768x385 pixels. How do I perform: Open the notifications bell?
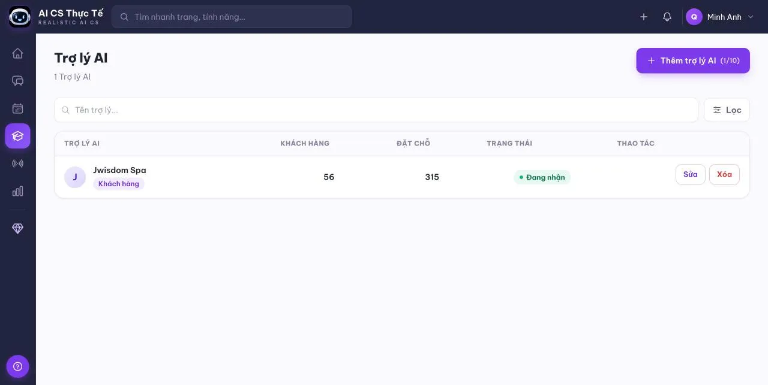pos(667,17)
